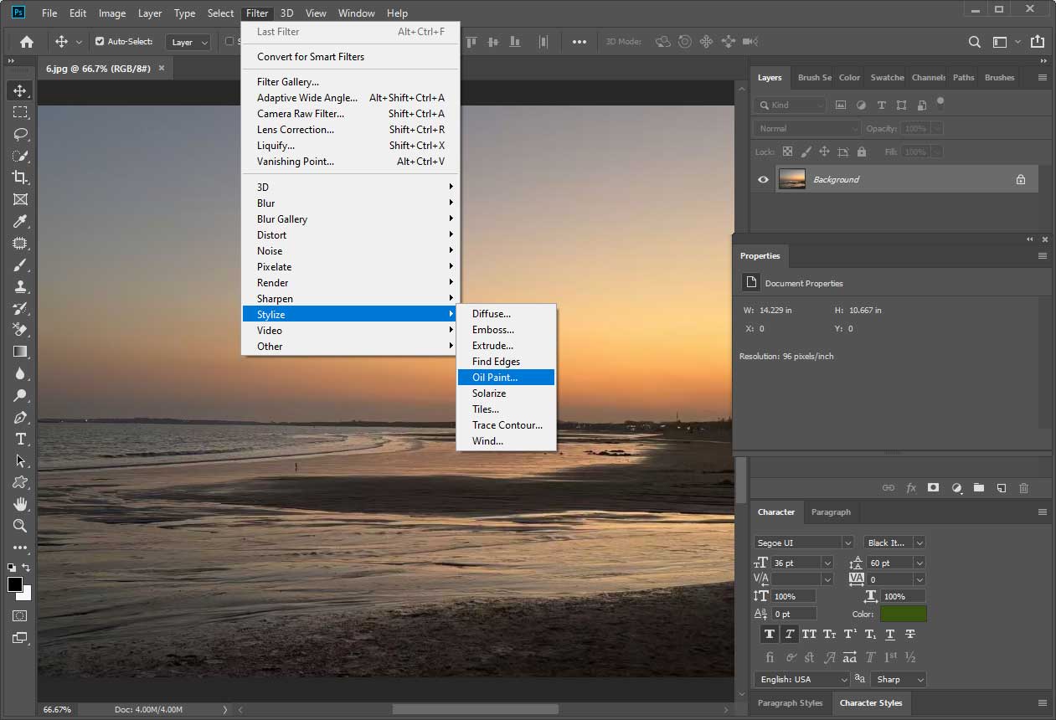Screen dimensions: 1056x720
Task: Hide the Background layer visibility
Action: point(762,179)
